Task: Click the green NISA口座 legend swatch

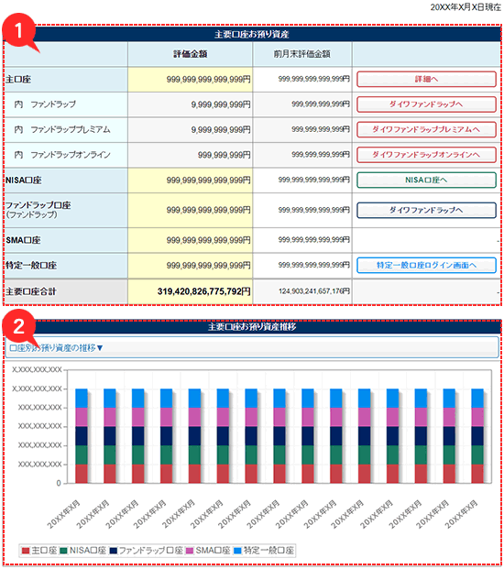Action: pyautogui.click(x=63, y=551)
